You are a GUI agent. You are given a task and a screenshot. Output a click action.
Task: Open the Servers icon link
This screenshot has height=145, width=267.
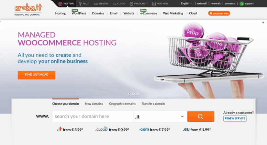pos(96,4)
